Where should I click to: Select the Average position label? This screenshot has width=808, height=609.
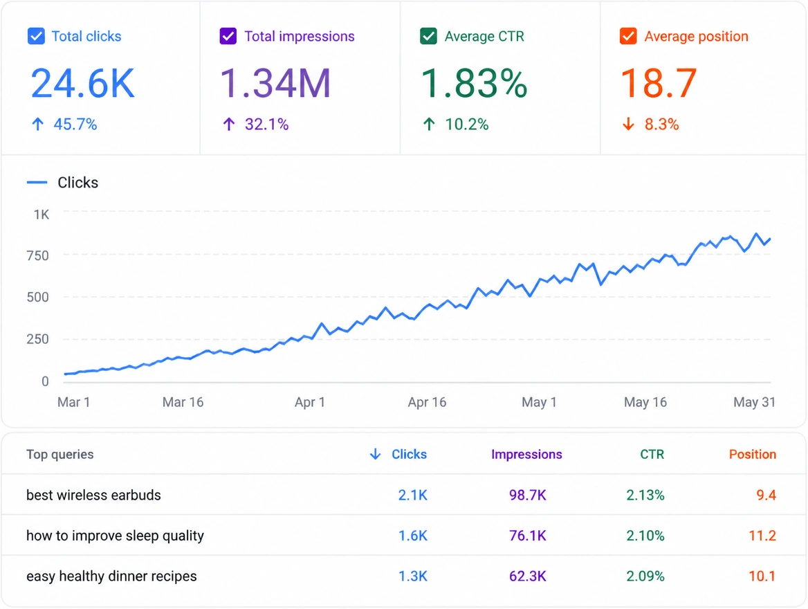pyautogui.click(x=696, y=36)
